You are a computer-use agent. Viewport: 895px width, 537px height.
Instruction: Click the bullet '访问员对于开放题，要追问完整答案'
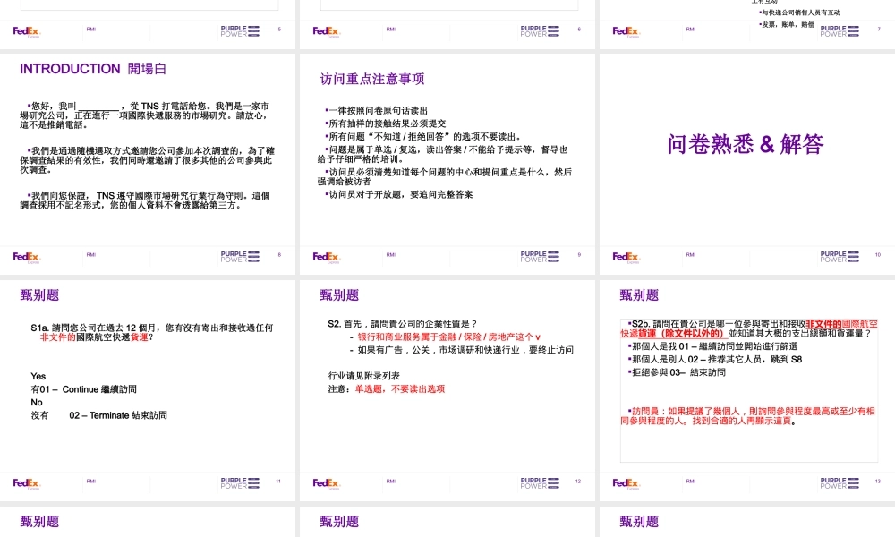click(x=399, y=194)
